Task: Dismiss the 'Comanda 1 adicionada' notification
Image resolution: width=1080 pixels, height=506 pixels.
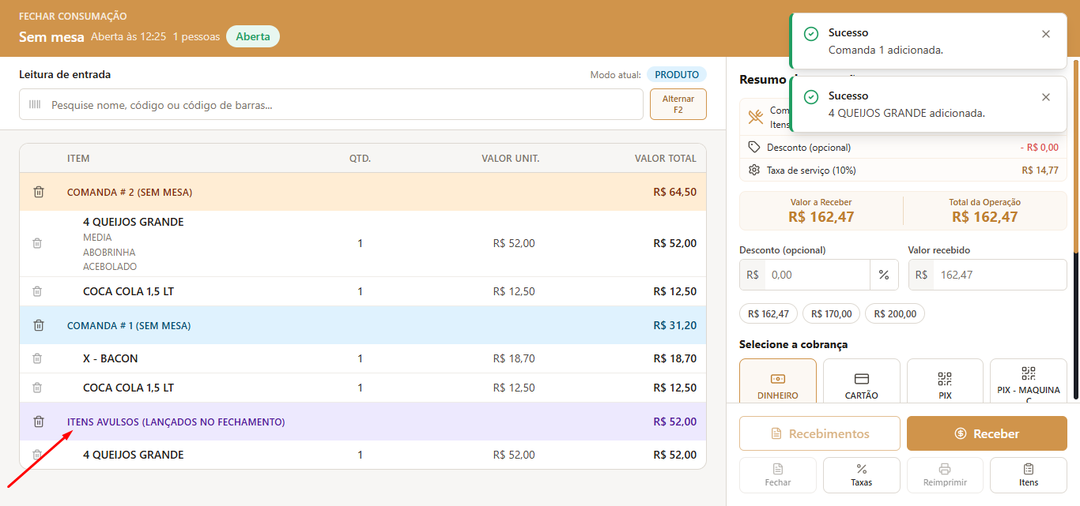Action: (1046, 34)
